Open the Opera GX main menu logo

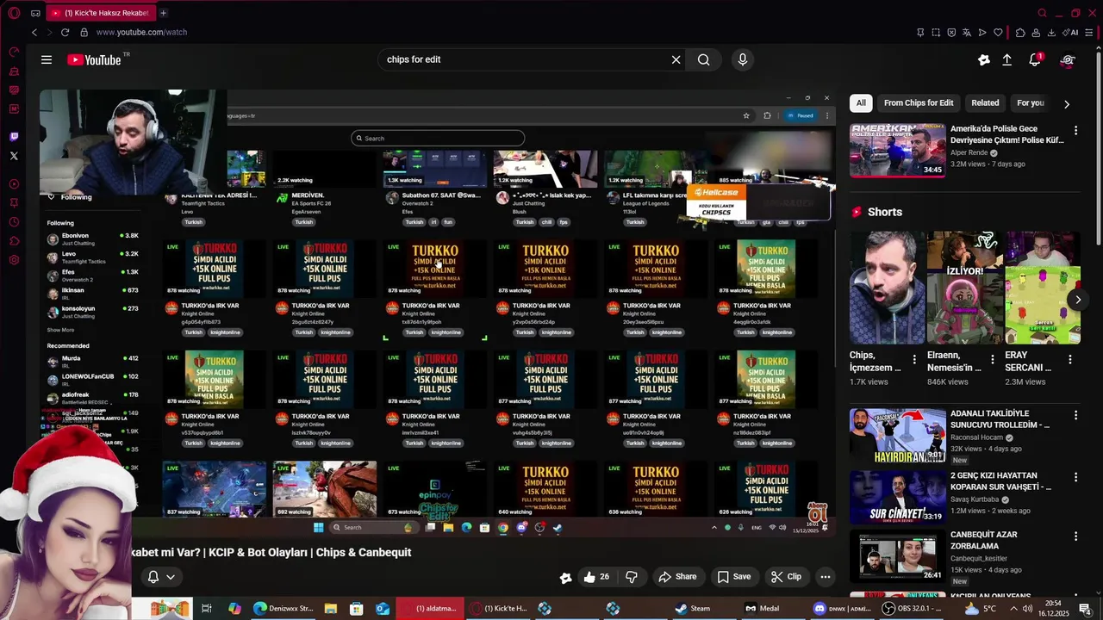tap(14, 13)
